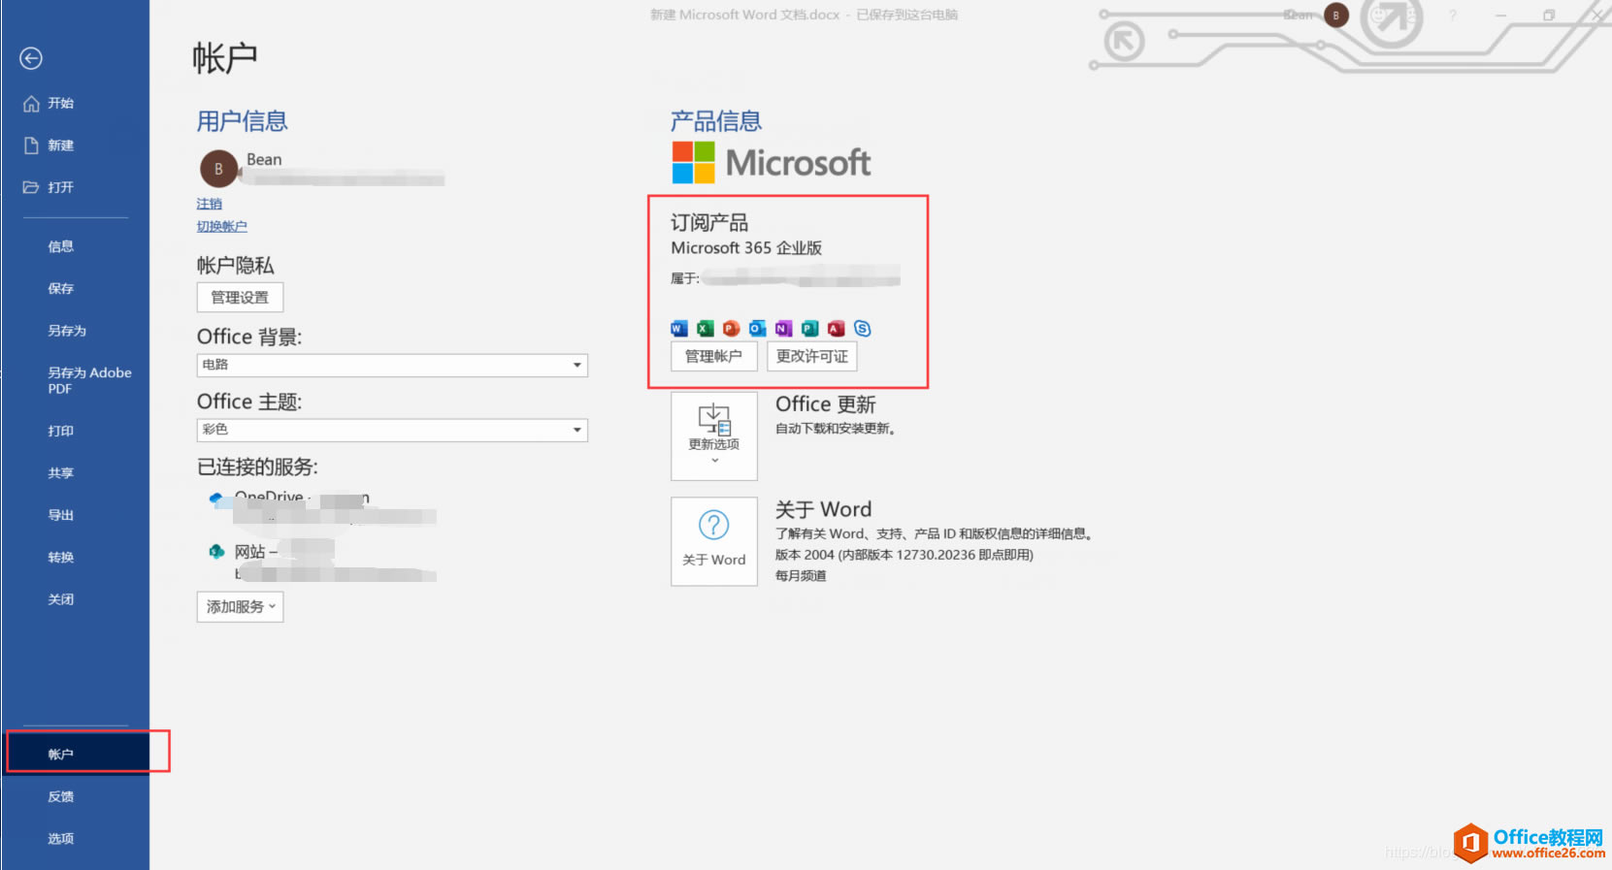Click the 用户信息 heading
Image resolution: width=1612 pixels, height=870 pixels.
pos(243,121)
